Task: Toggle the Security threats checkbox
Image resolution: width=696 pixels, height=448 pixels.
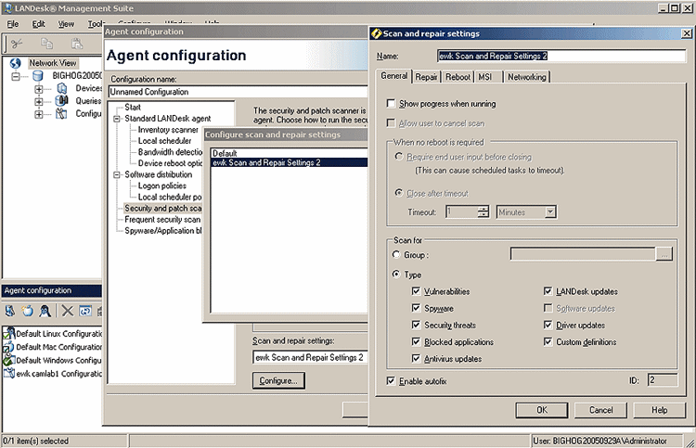Action: pos(416,325)
